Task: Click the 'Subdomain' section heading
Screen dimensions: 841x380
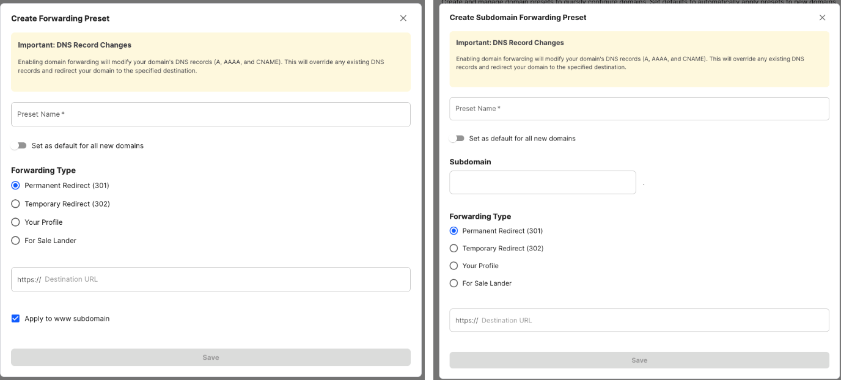Action: point(470,162)
